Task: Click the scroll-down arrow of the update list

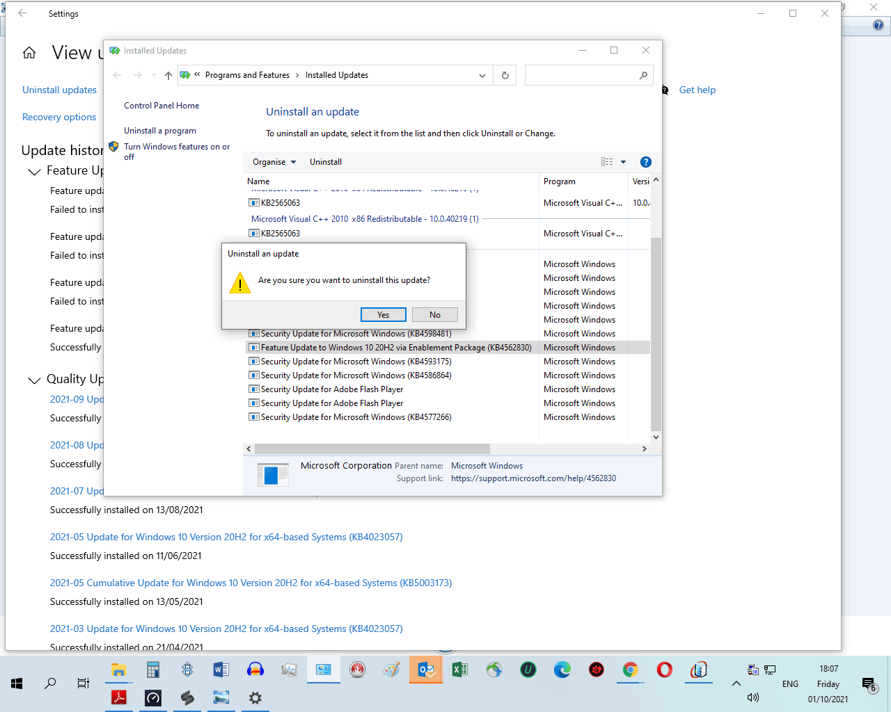Action: pos(656,437)
